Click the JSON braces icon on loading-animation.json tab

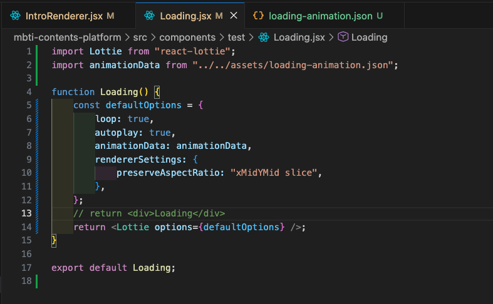(x=258, y=15)
